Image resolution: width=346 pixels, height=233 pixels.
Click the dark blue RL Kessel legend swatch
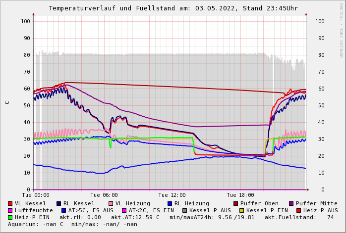(x=59, y=203)
